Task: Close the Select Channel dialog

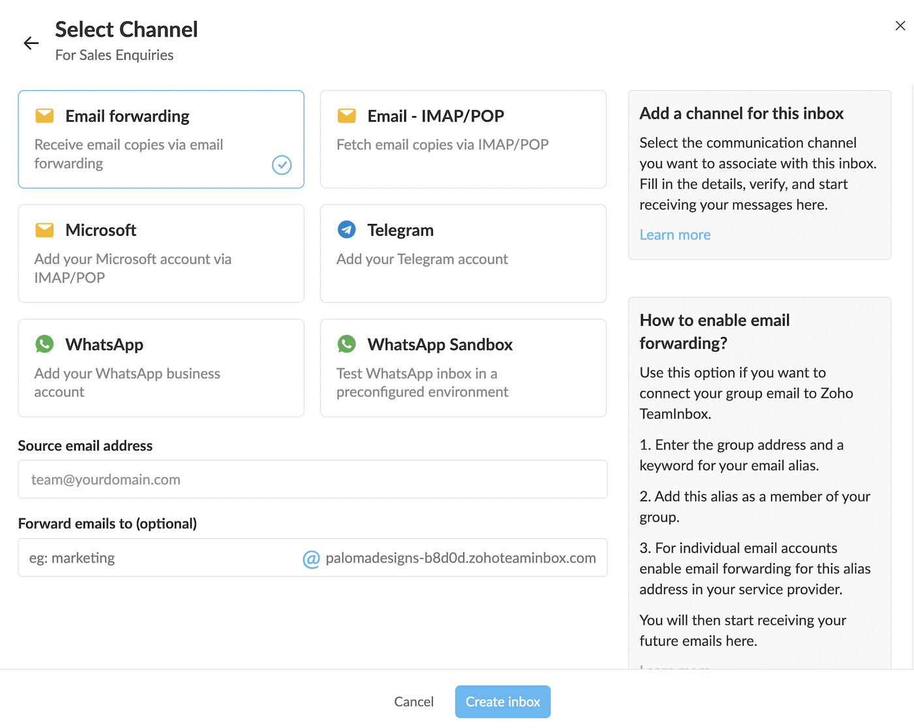Action: click(x=900, y=25)
